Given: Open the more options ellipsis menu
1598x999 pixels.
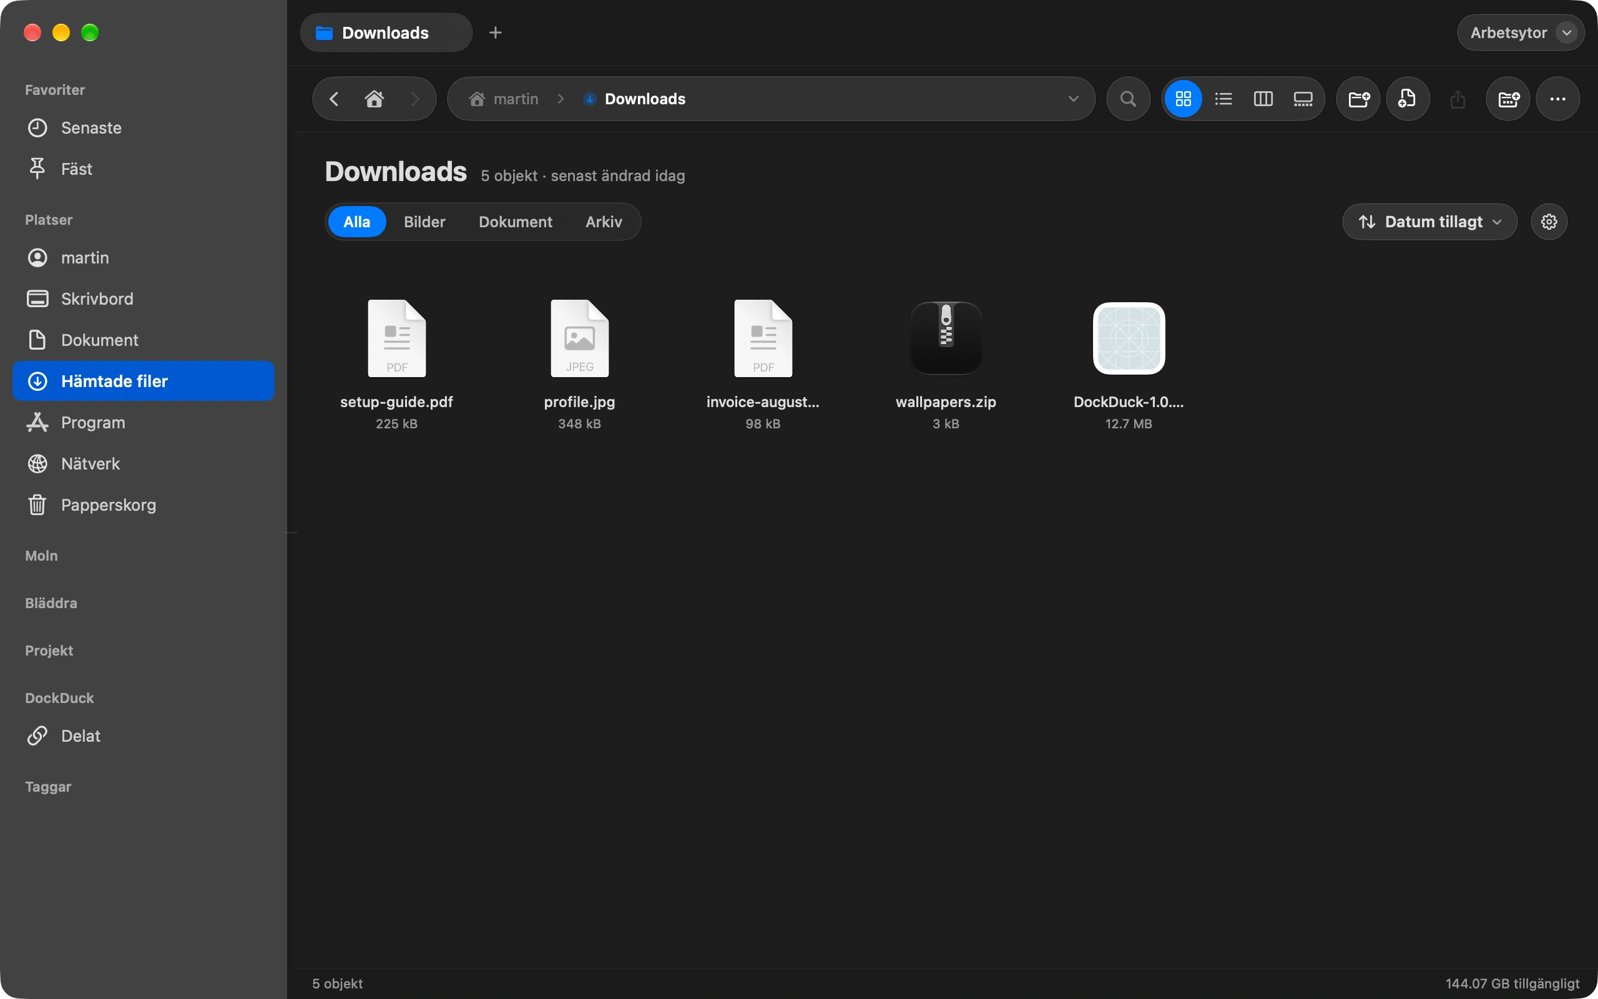Looking at the screenshot, I should (x=1557, y=99).
